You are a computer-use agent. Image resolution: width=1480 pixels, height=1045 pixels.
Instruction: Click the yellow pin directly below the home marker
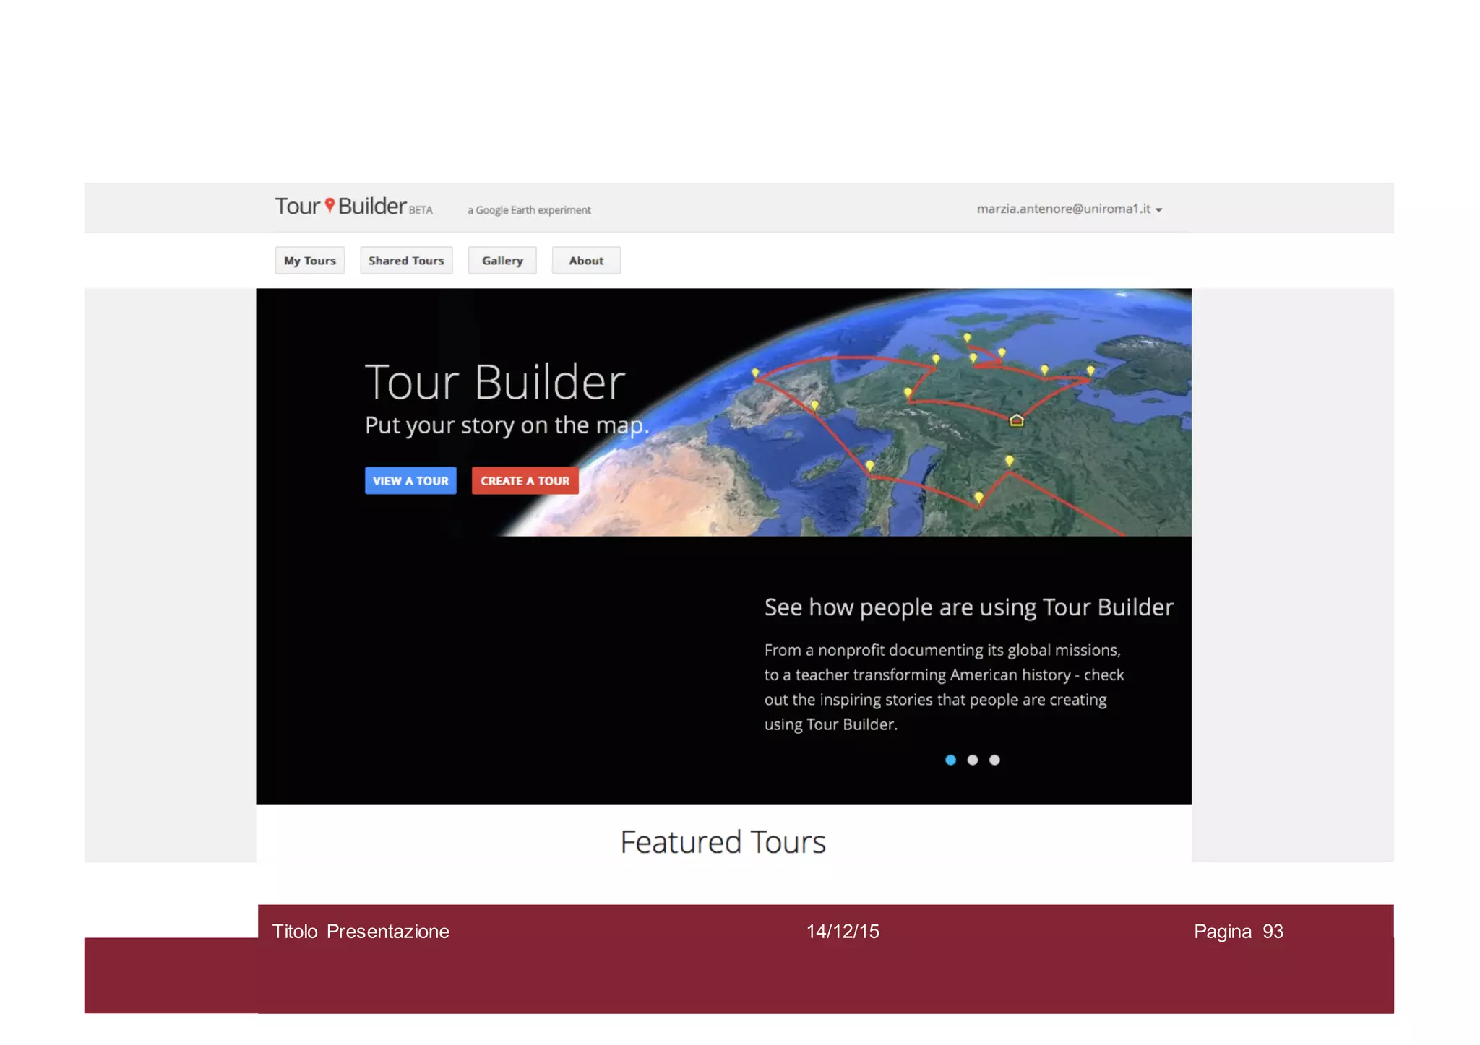[1009, 460]
